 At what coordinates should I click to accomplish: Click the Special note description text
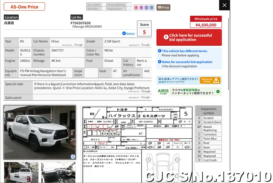click(x=92, y=86)
